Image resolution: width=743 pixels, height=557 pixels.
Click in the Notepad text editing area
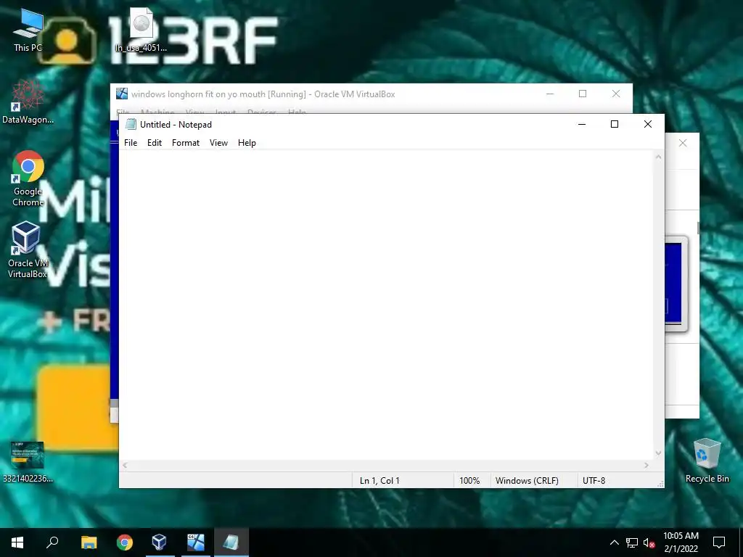pyautogui.click(x=386, y=305)
